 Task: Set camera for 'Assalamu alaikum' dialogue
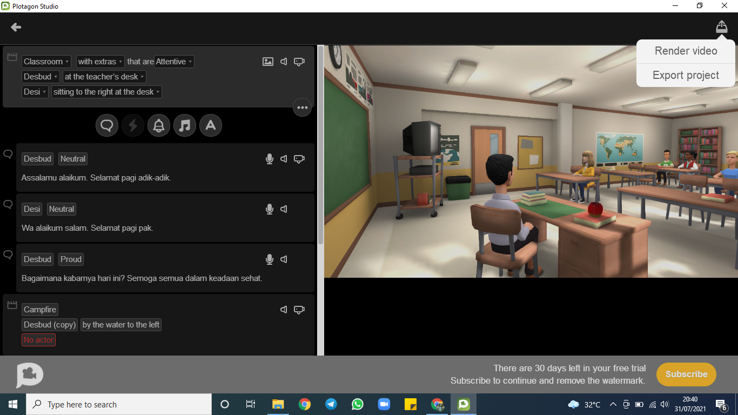[x=299, y=159]
